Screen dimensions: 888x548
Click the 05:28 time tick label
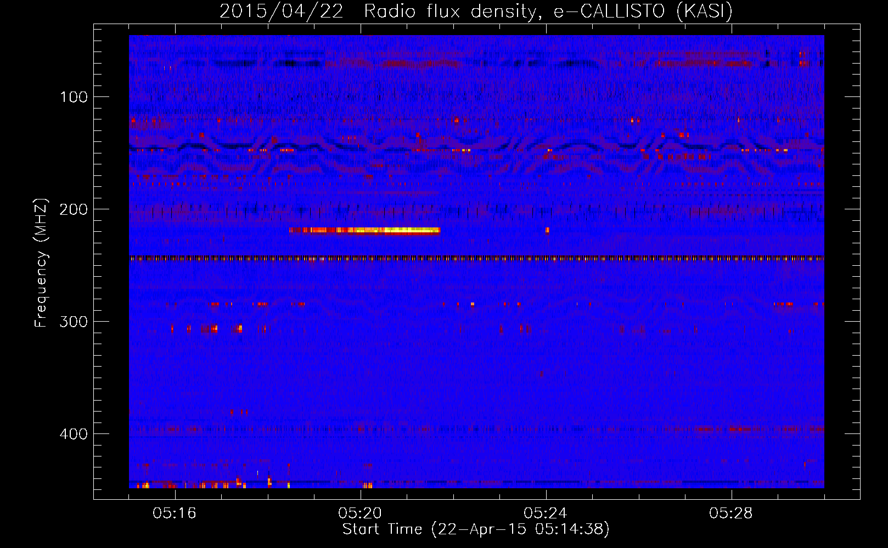tap(731, 513)
